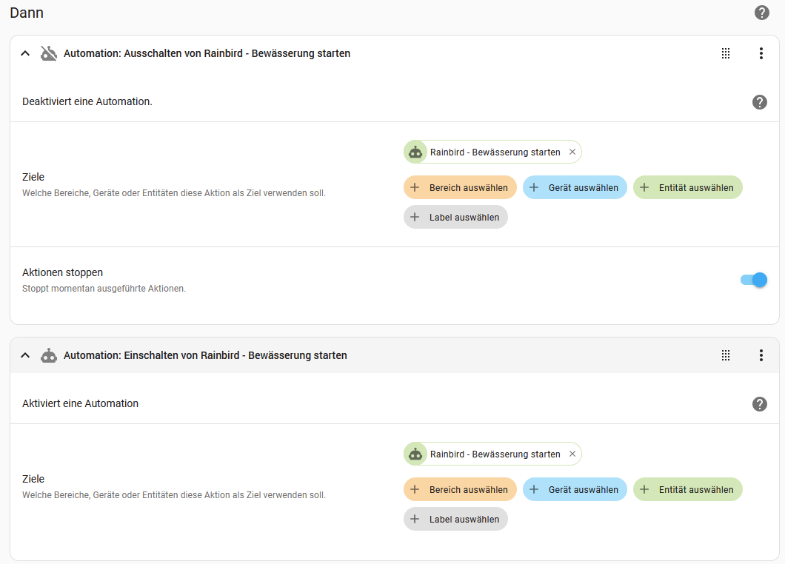Open the three-dot menu of Einschalten action
Screen dimensions: 785x564
[x=761, y=355]
